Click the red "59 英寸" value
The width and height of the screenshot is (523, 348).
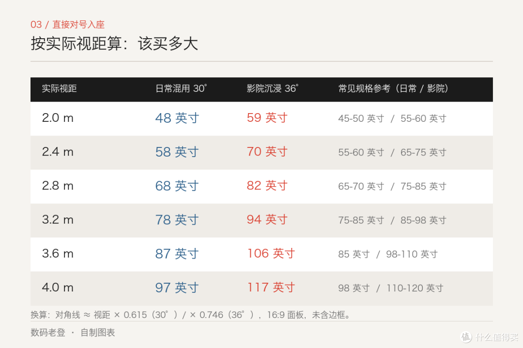[267, 118]
